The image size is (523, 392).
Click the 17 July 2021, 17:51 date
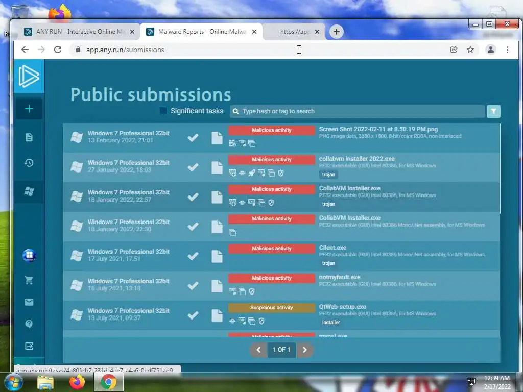click(x=114, y=259)
